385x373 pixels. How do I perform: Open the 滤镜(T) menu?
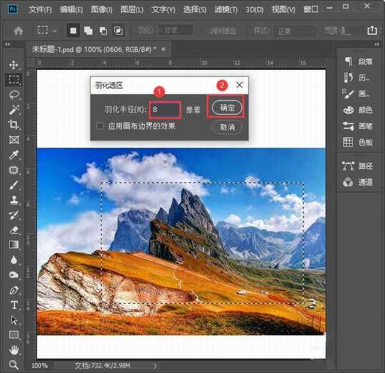pyautogui.click(x=225, y=10)
